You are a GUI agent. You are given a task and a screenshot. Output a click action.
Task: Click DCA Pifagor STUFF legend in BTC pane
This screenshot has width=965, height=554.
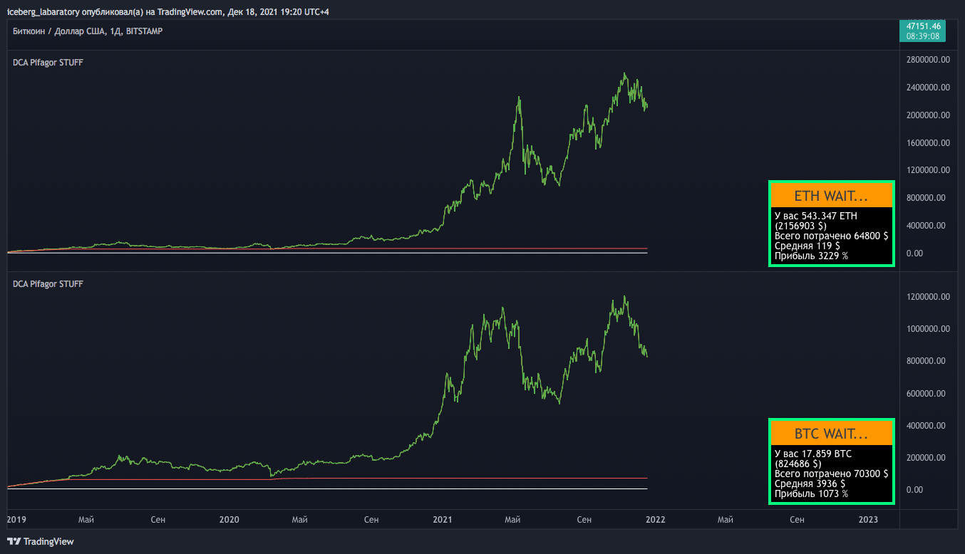pyautogui.click(x=48, y=284)
